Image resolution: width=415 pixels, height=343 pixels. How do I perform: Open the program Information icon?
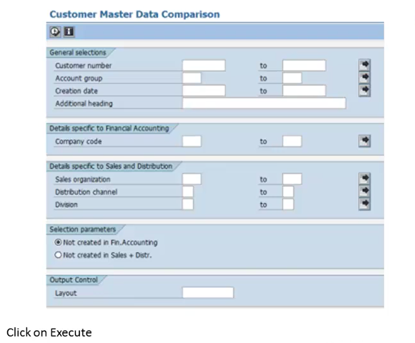[x=69, y=32]
